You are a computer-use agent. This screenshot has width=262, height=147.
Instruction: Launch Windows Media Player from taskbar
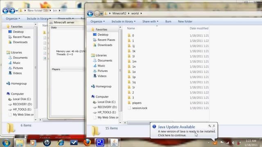point(33,143)
